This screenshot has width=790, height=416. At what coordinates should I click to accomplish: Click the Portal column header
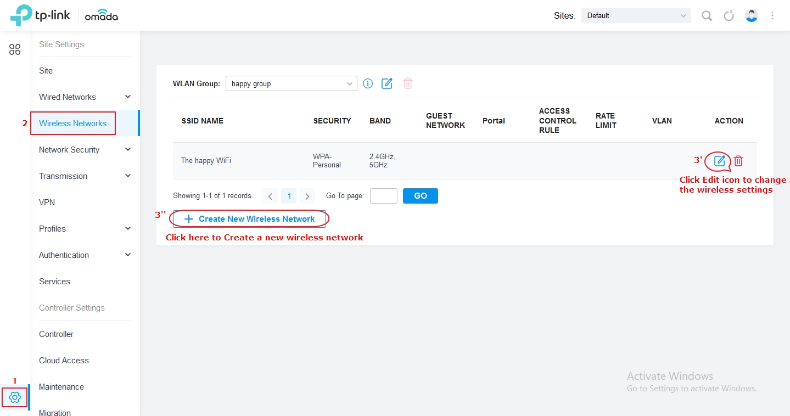pyautogui.click(x=494, y=121)
